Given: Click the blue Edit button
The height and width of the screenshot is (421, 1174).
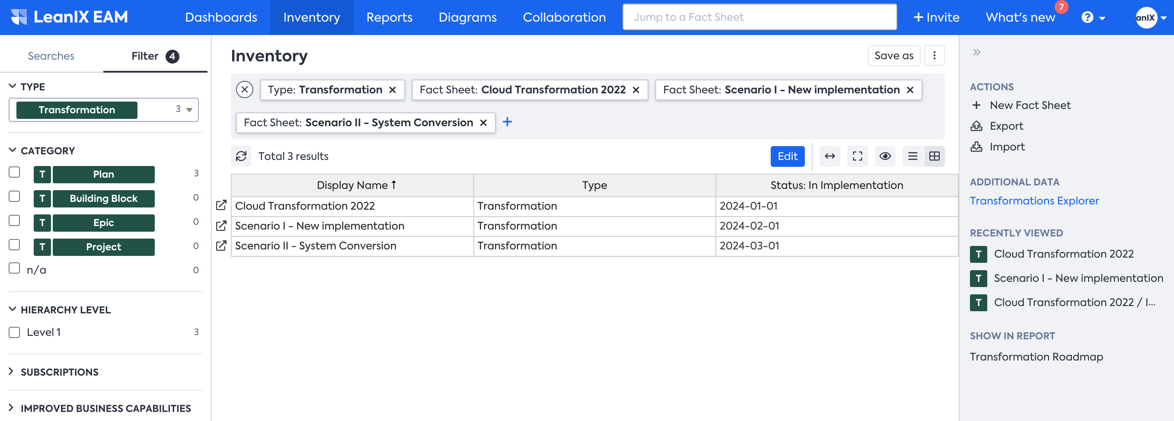Looking at the screenshot, I should pyautogui.click(x=788, y=156).
